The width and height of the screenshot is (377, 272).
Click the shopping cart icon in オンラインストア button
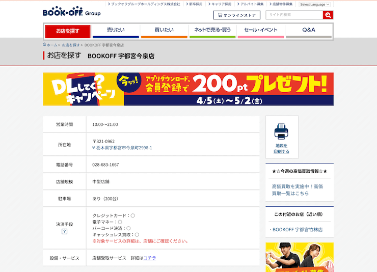point(220,15)
